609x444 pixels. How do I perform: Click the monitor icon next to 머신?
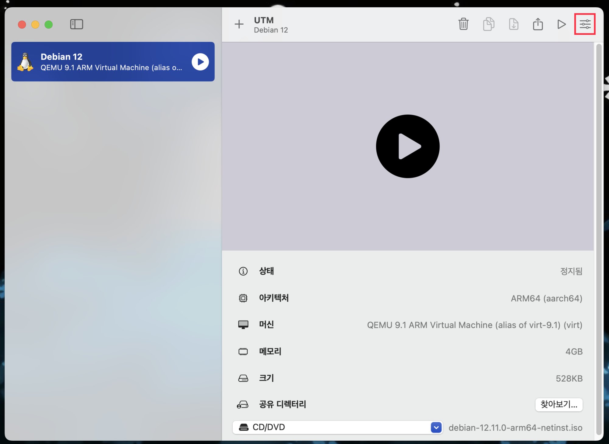[243, 324]
